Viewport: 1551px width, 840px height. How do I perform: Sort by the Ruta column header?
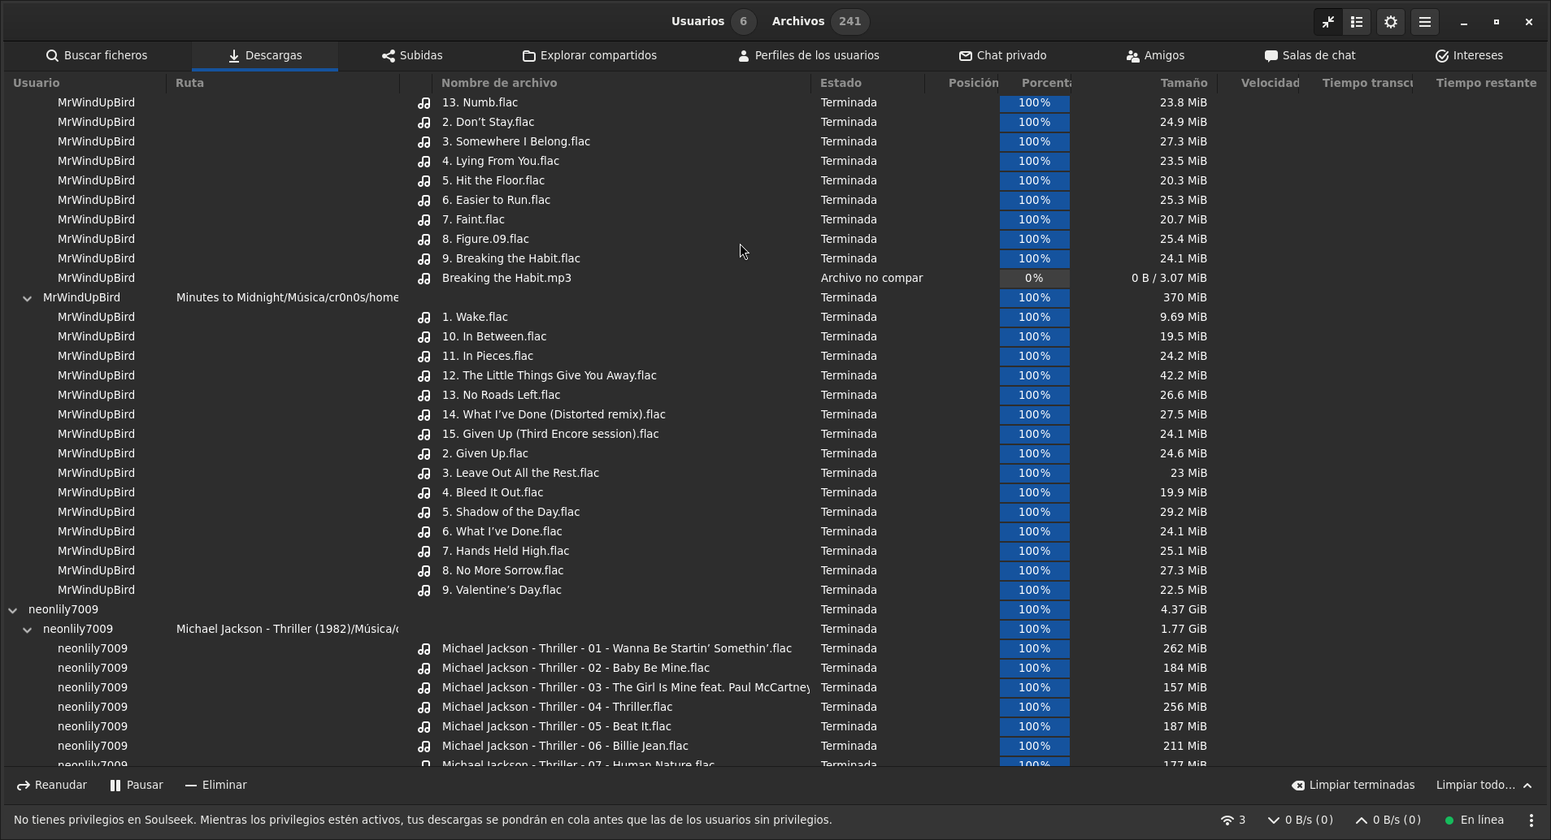click(283, 83)
